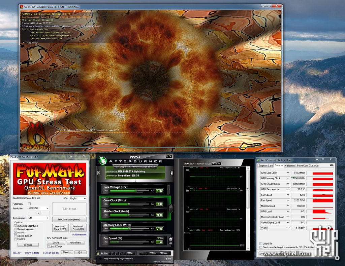This screenshot has height=266, width=345.
Task: Enable the Post FX checkbox
Action: [x=15, y=239]
